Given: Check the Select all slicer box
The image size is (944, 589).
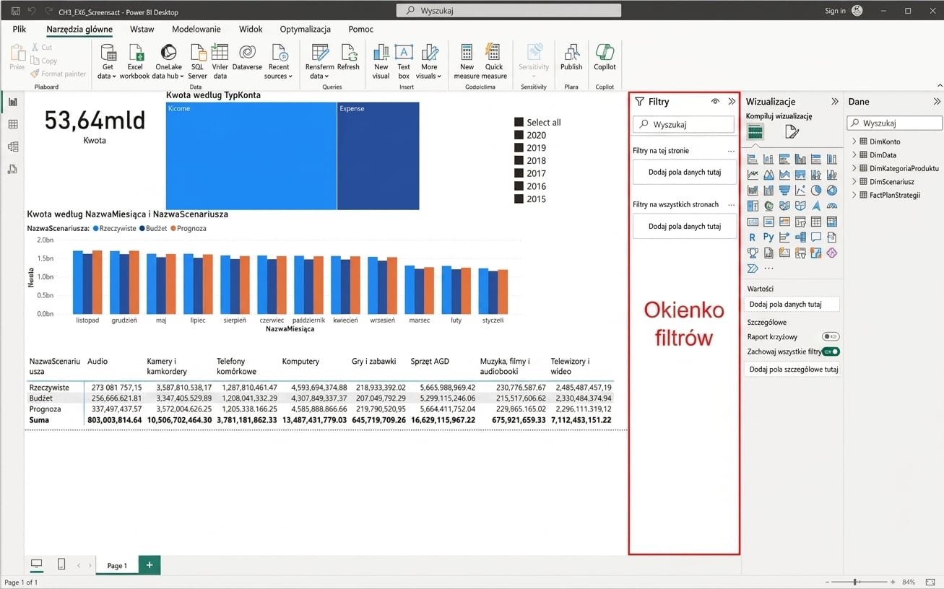Looking at the screenshot, I should (x=519, y=123).
